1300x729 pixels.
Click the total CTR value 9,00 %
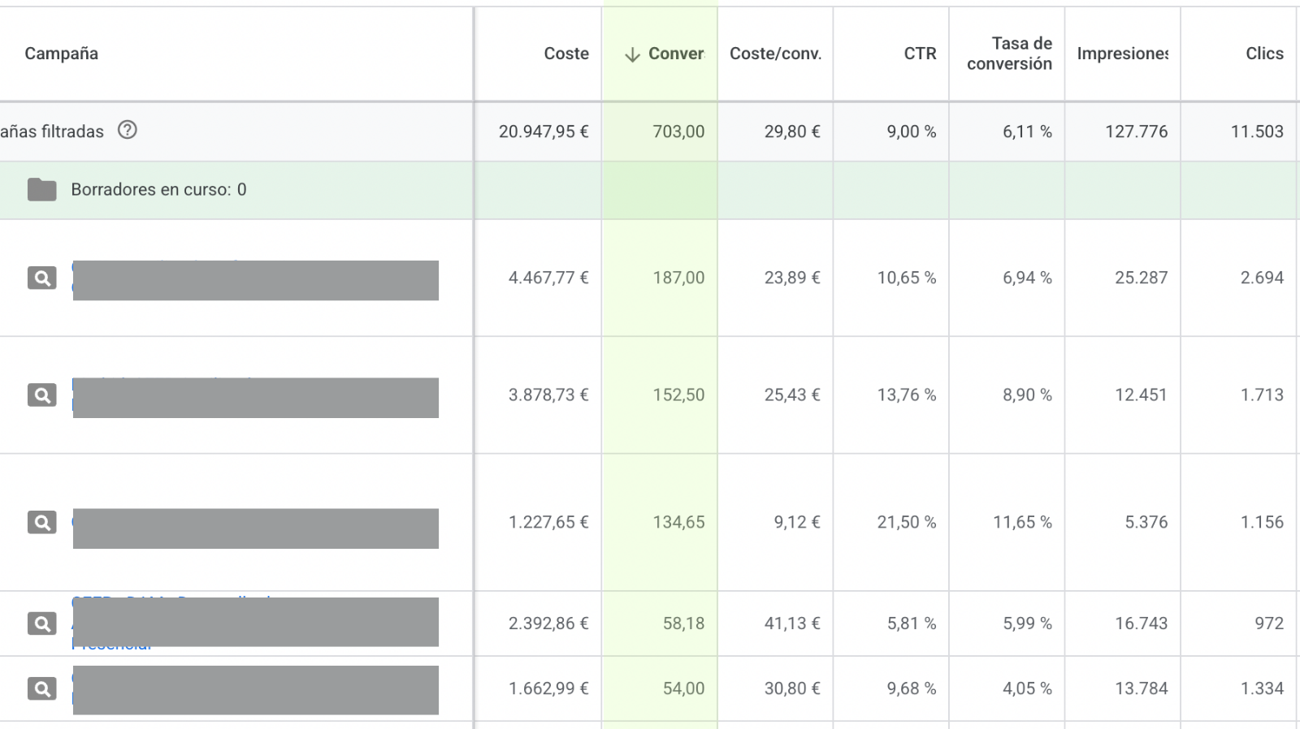[x=912, y=132]
